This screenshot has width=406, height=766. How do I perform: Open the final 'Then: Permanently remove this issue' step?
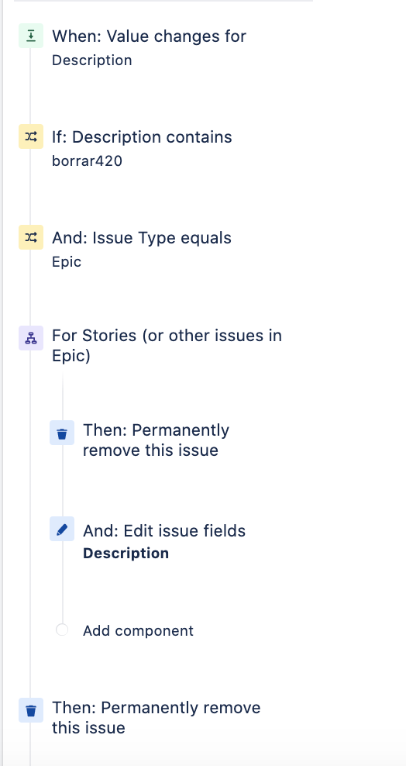pos(157,718)
